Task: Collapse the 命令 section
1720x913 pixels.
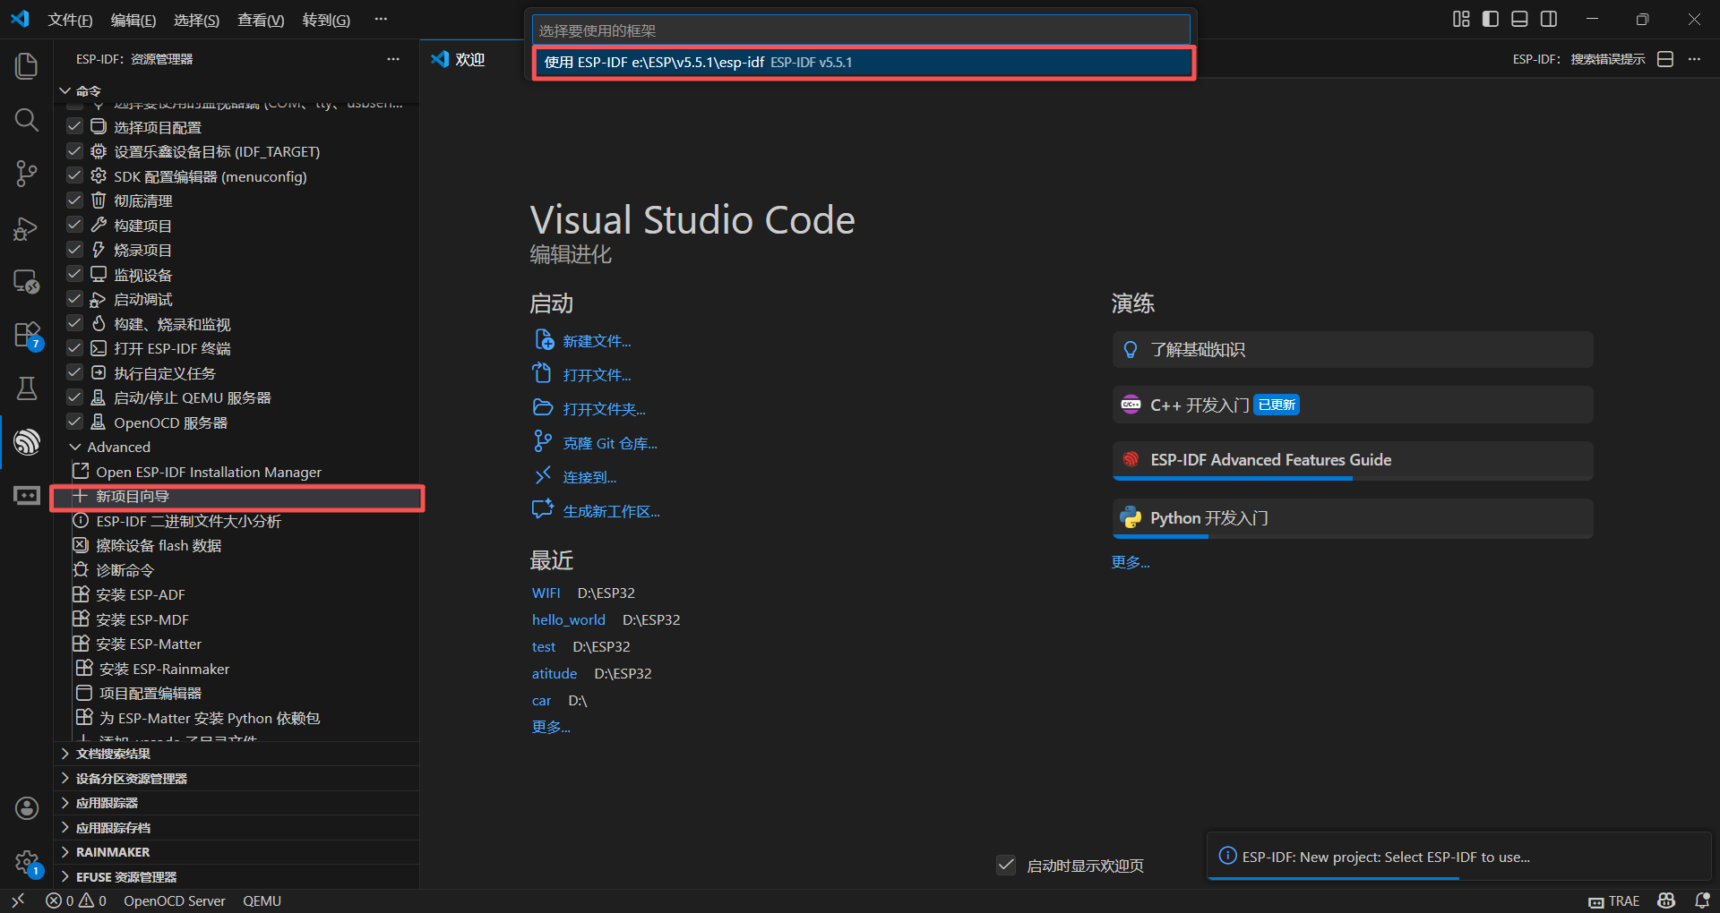Action: pyautogui.click(x=237, y=90)
